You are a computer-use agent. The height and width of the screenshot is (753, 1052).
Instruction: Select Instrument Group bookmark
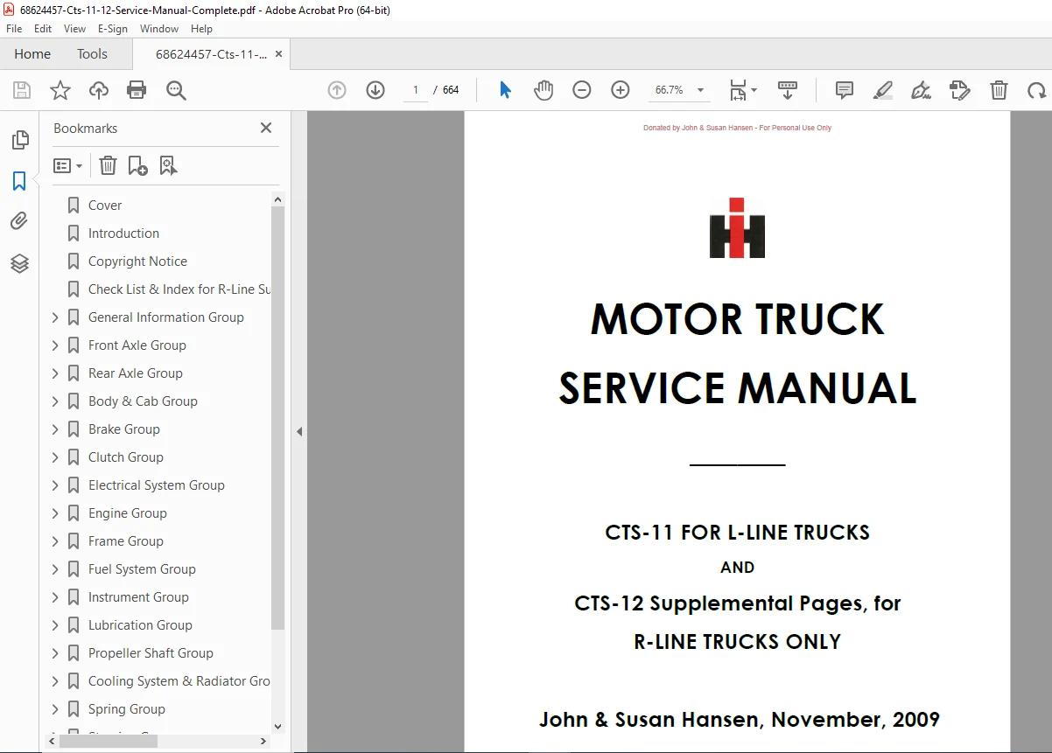point(138,597)
